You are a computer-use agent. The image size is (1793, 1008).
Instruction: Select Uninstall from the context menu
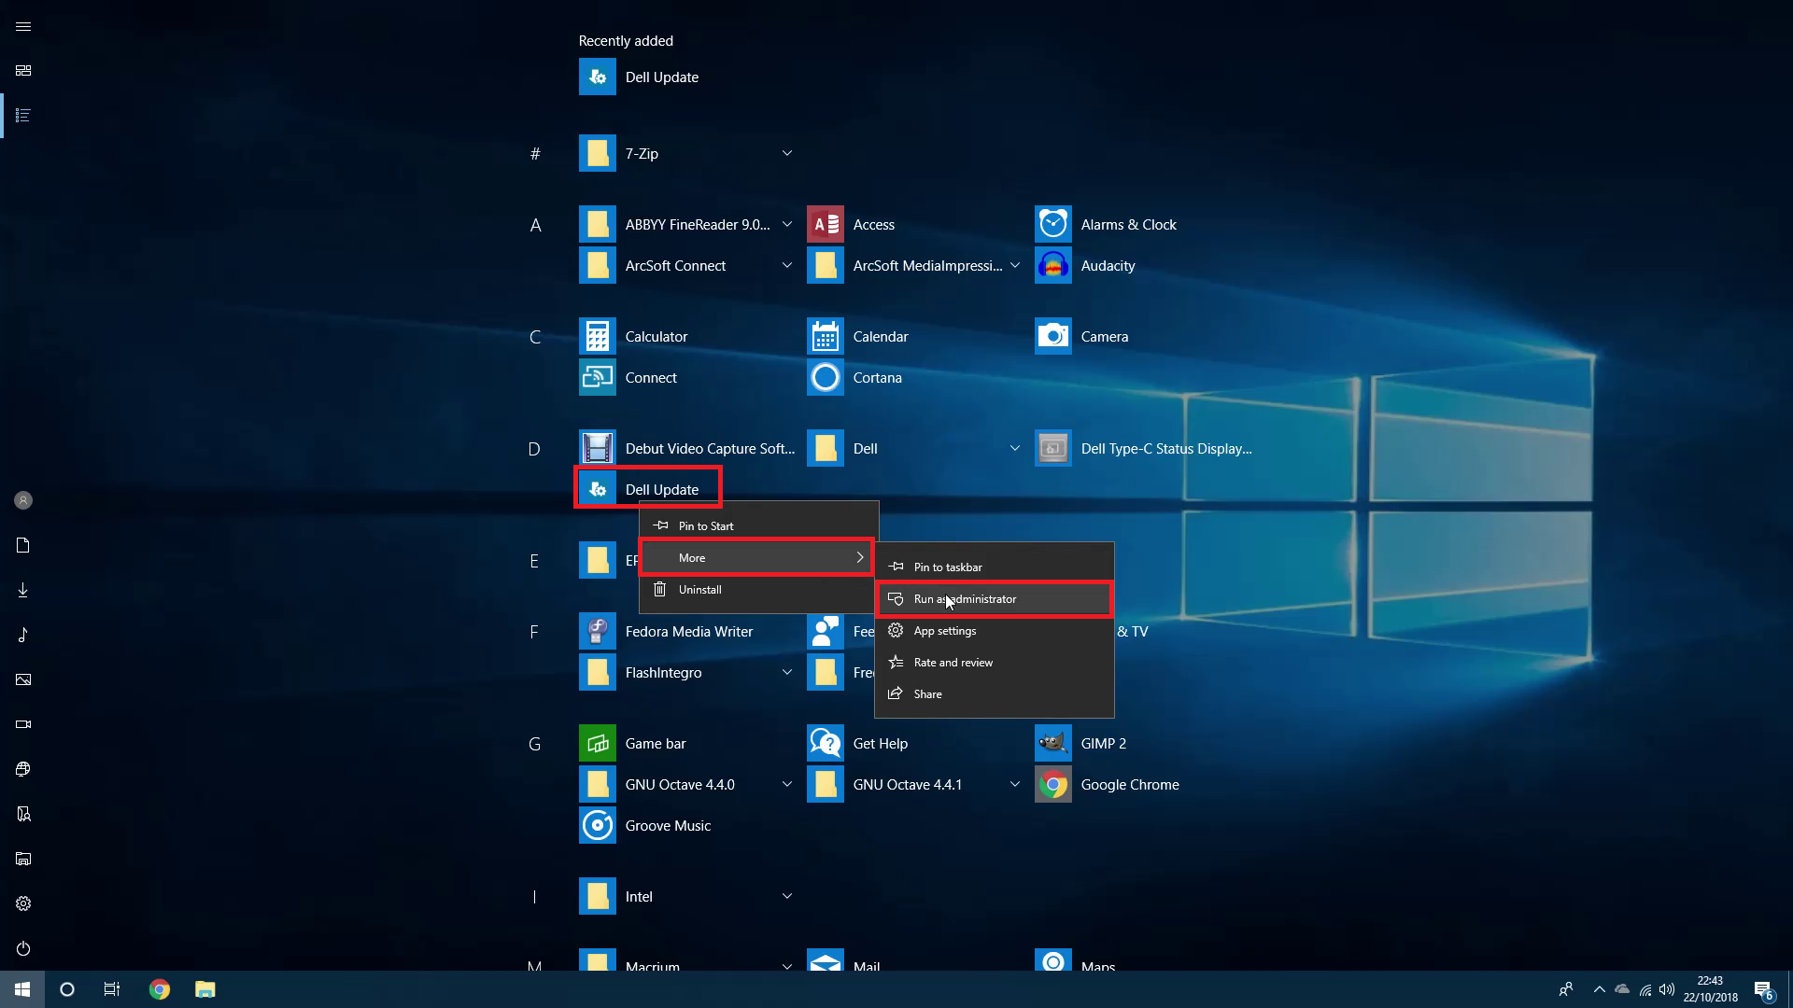[758, 589]
